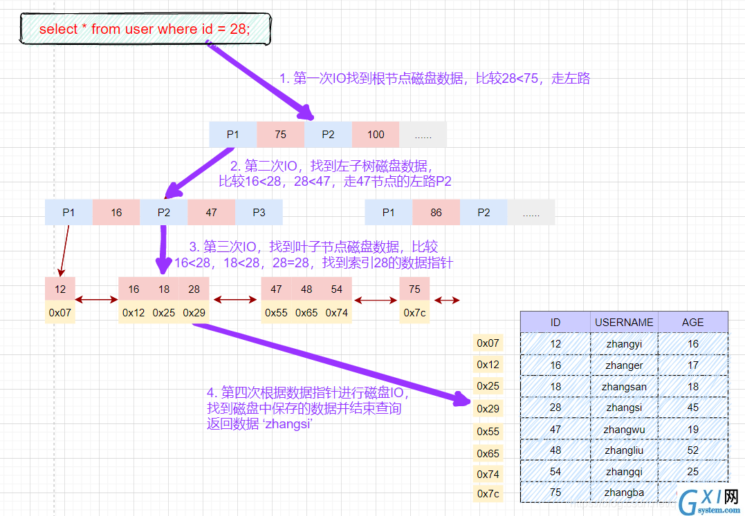Select root node key 75 beside key 100

(x=280, y=135)
